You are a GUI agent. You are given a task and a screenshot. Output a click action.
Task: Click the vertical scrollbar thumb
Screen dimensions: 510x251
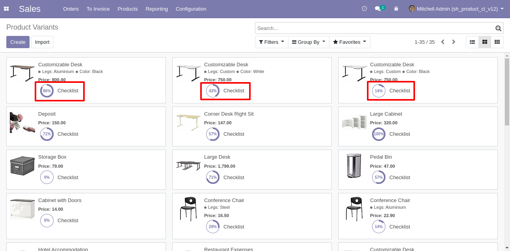[507, 92]
